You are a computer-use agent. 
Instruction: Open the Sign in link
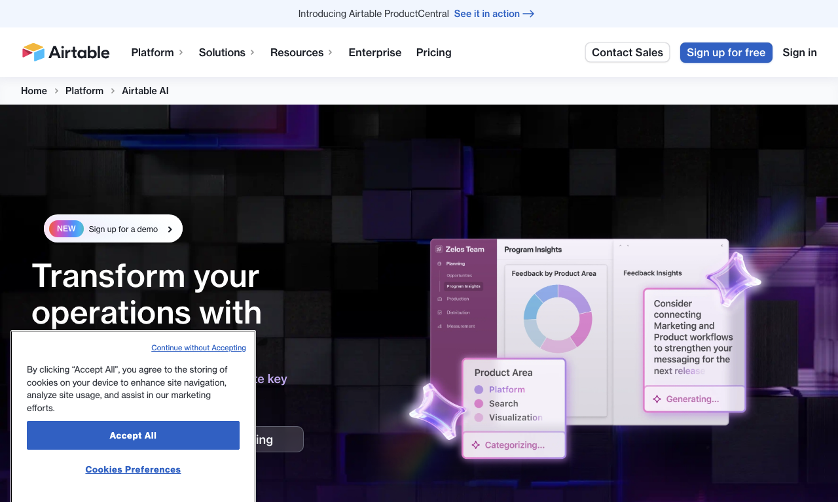coord(799,52)
